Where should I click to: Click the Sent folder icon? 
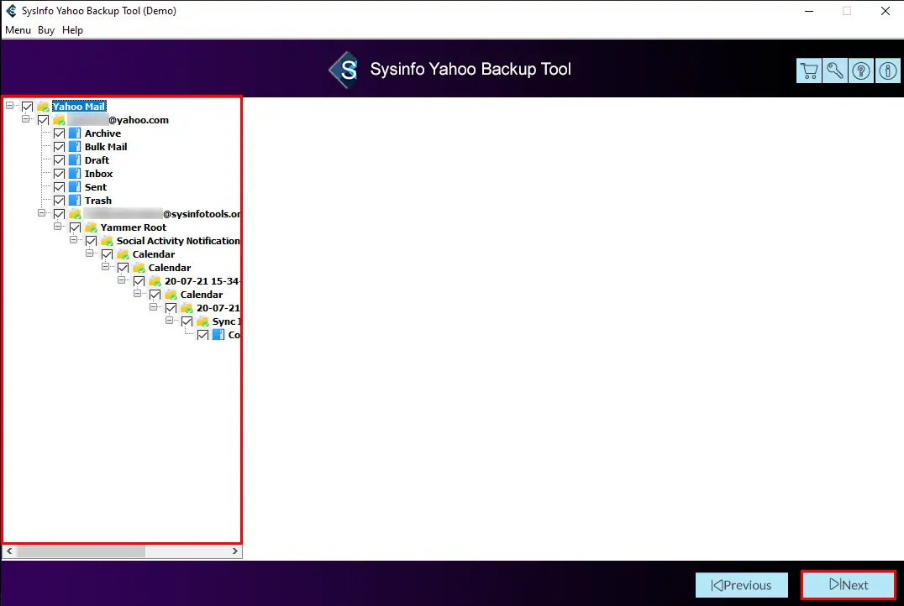[75, 186]
